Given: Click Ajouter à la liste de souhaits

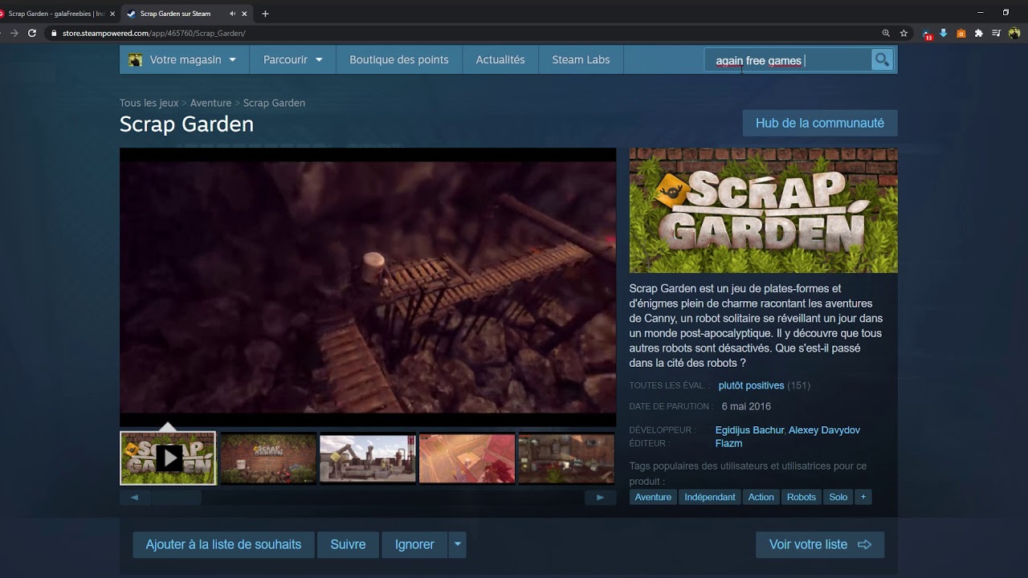Looking at the screenshot, I should pyautogui.click(x=223, y=544).
